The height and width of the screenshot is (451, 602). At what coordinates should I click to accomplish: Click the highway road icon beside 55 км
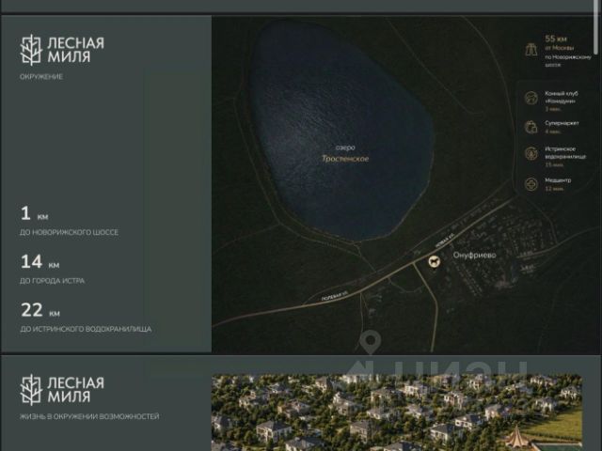pos(531,50)
